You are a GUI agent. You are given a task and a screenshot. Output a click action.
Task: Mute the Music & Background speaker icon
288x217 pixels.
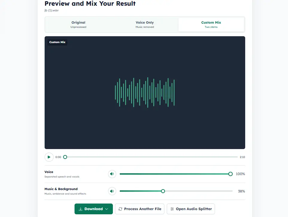pos(112,191)
